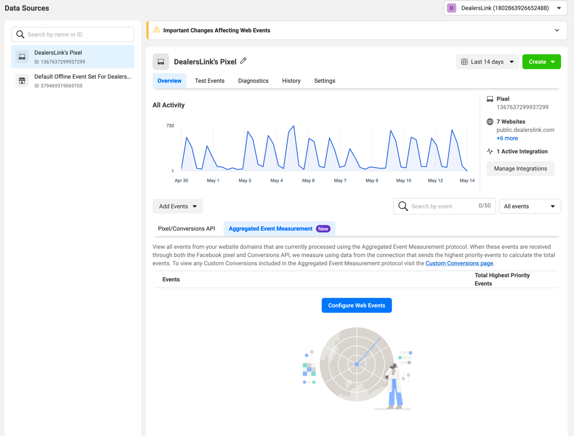Click the globe icon beside 7 Websites
574x436 pixels.
(490, 121)
